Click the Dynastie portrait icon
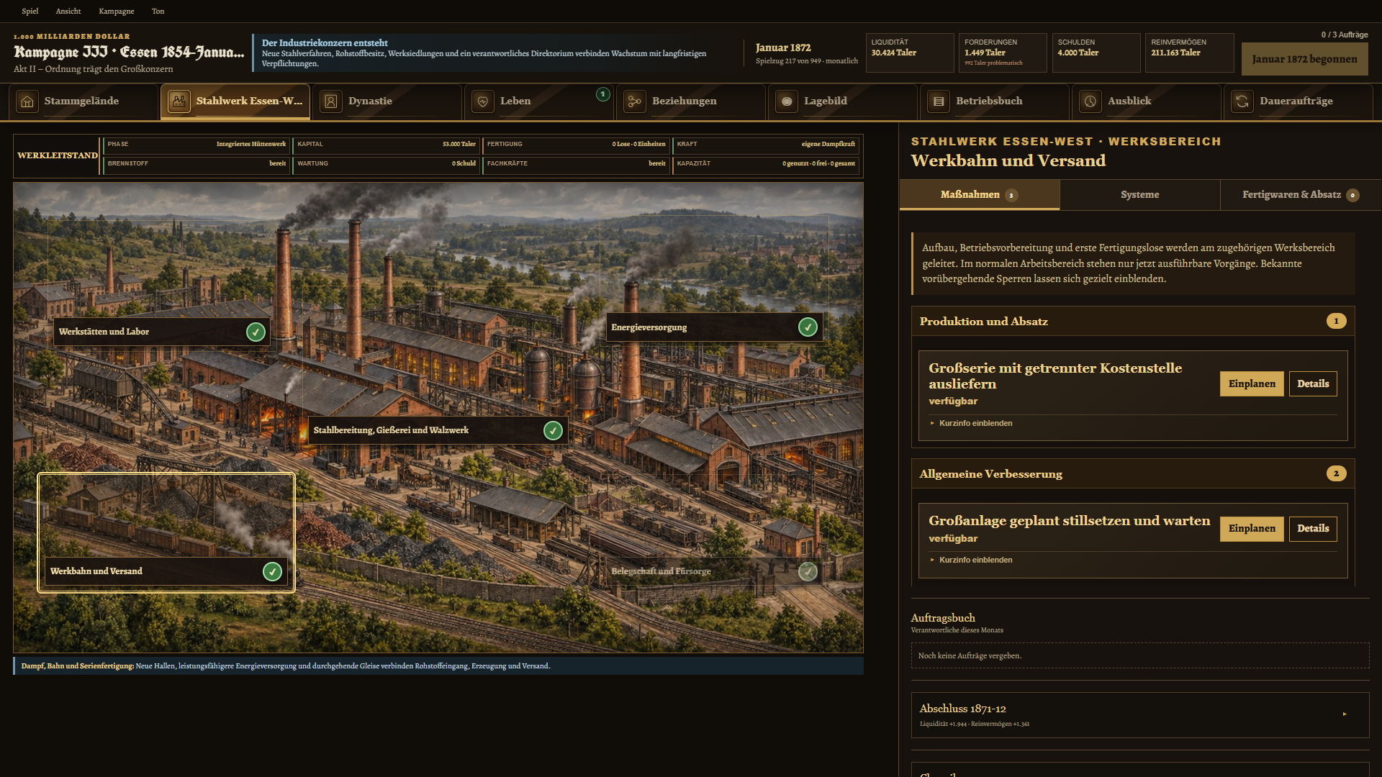 pos(331,101)
